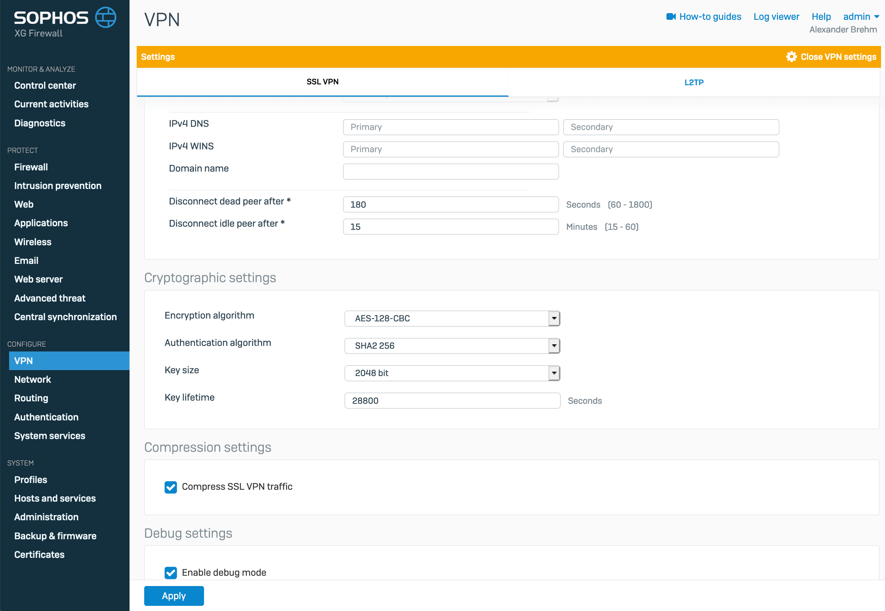
Task: Click the How-to guides video camera icon
Action: (671, 17)
